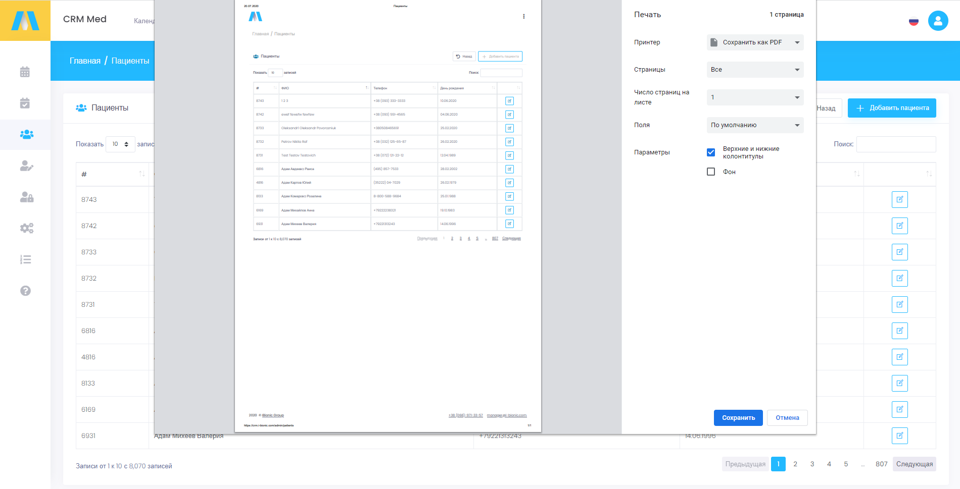The height and width of the screenshot is (489, 960).
Task: Click table cell 6931
Action: click(112, 436)
